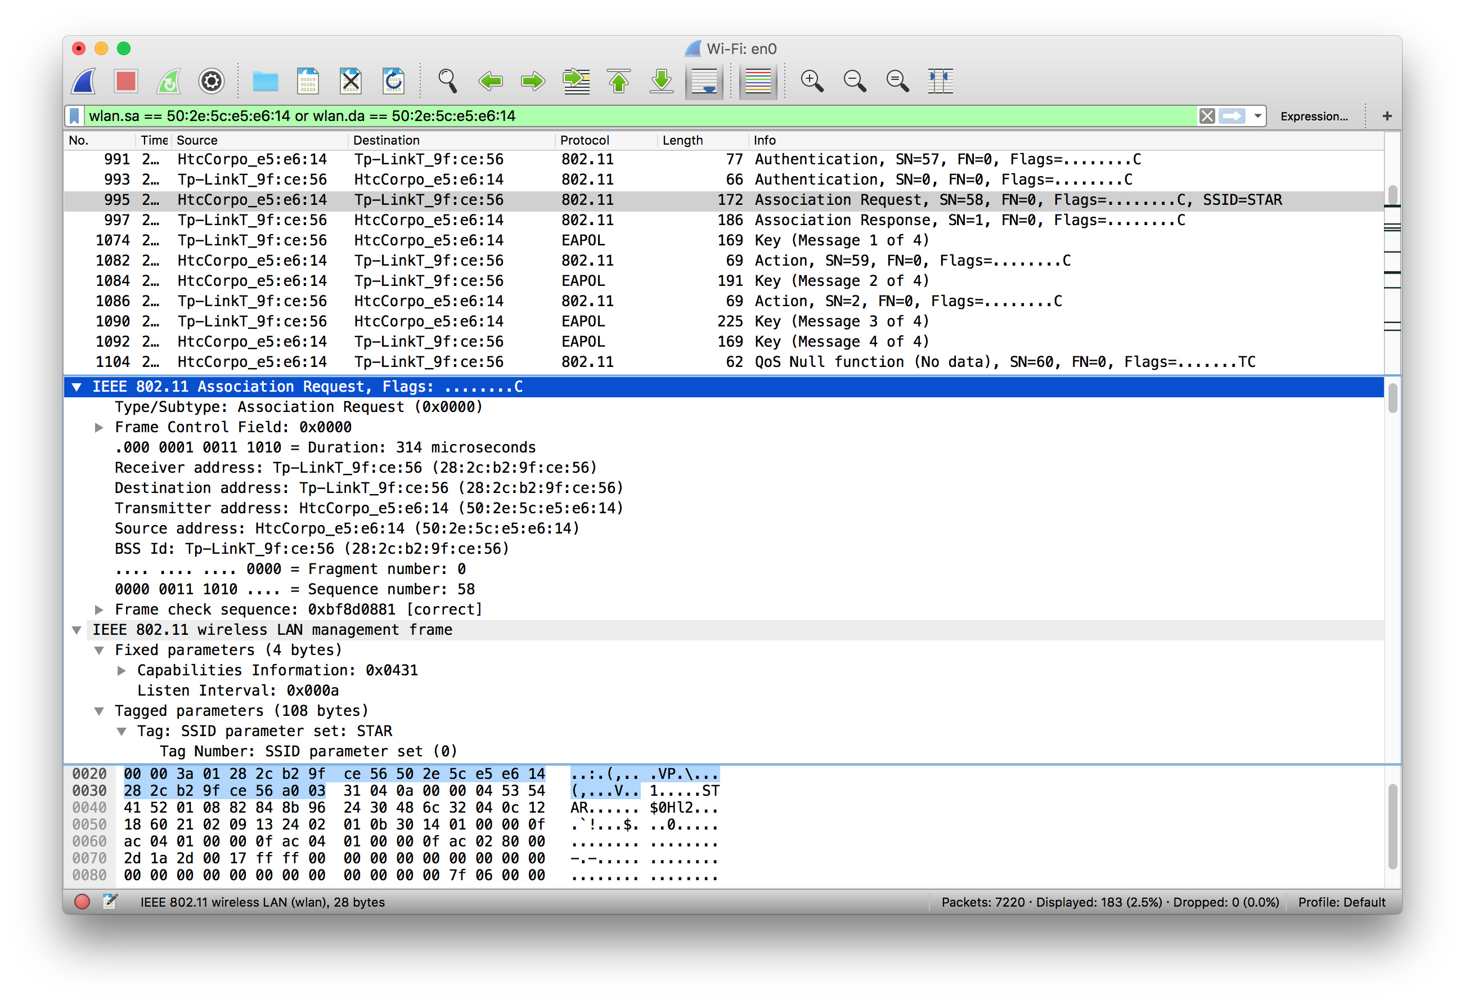The height and width of the screenshot is (1004, 1465).
Task: Open the filter bookmarks menu
Action: (x=74, y=115)
